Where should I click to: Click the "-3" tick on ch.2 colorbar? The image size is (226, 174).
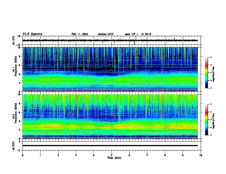(211, 104)
